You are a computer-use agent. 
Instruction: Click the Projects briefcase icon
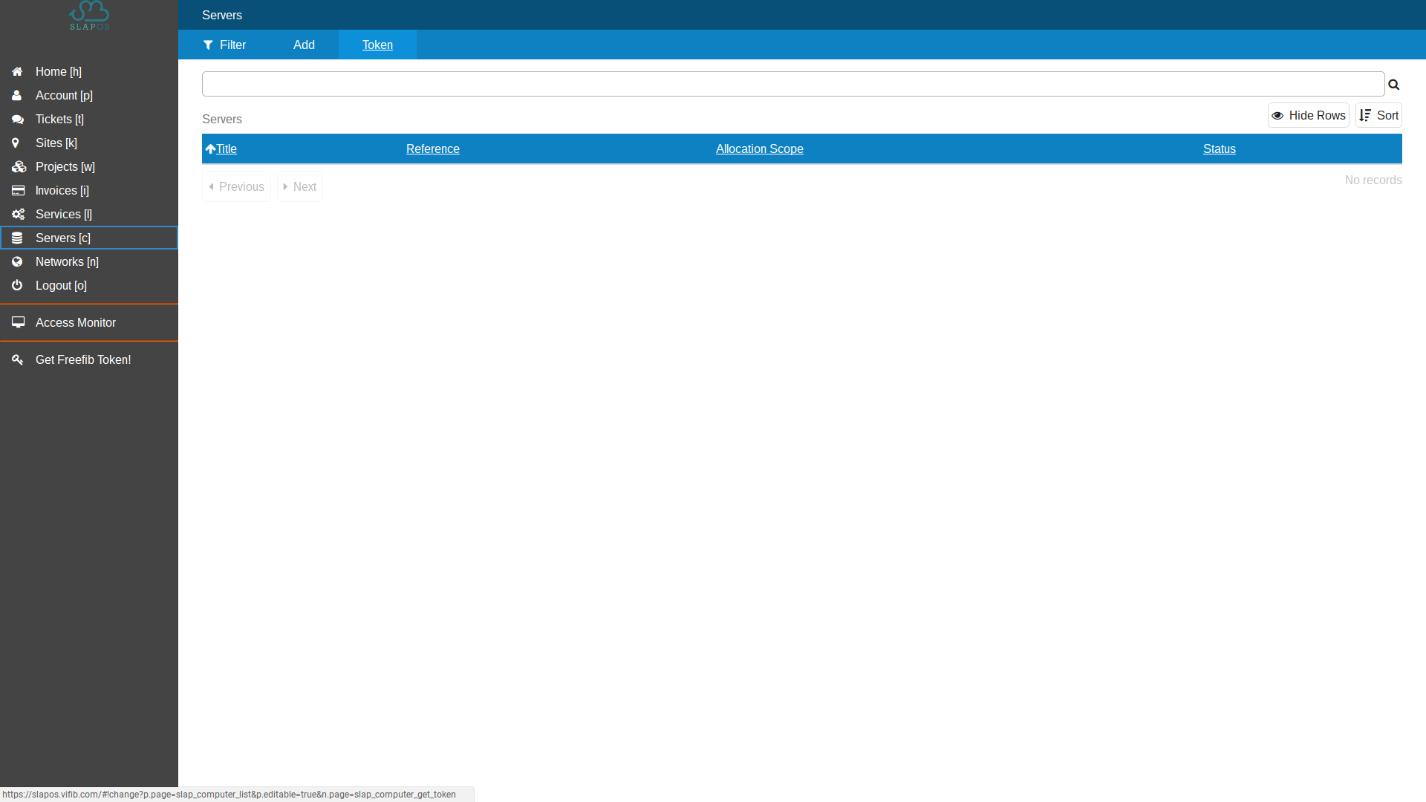18,166
